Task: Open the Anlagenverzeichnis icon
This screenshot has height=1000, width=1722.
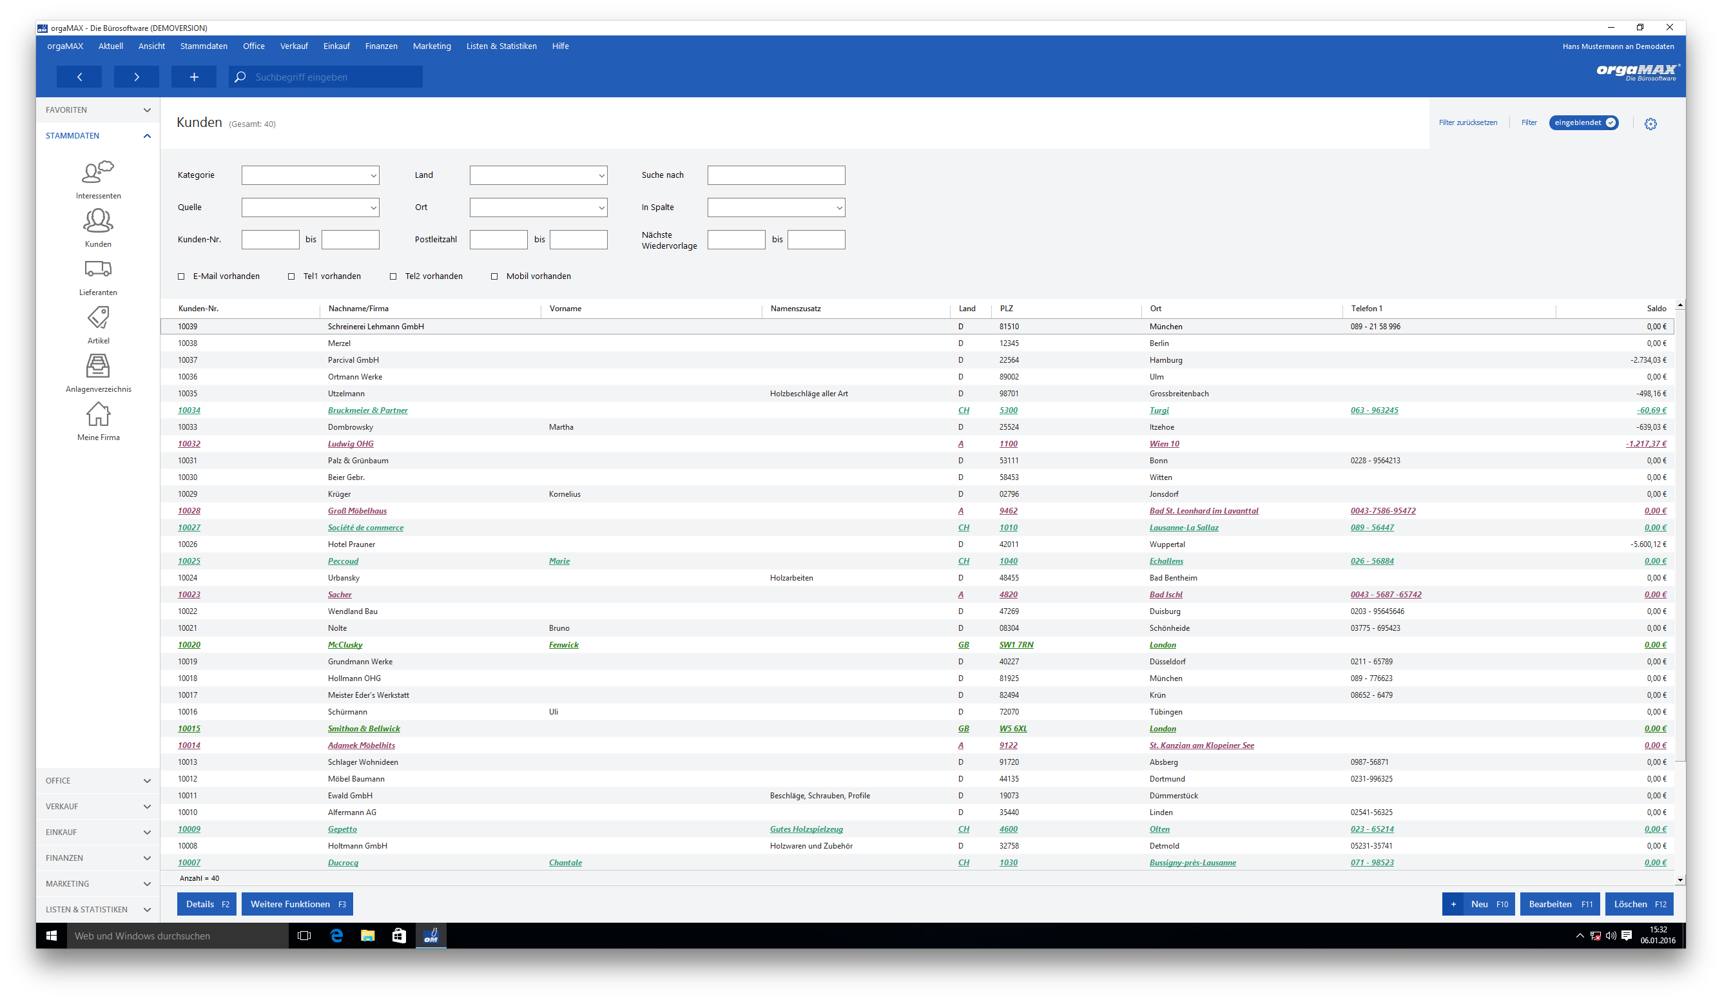Action: point(98,365)
